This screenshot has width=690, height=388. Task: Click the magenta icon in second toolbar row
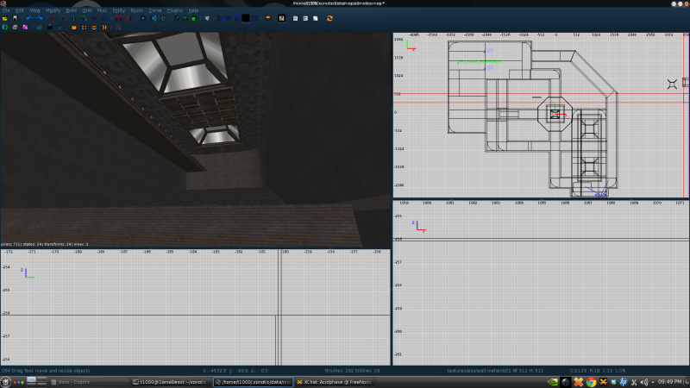coord(25,27)
